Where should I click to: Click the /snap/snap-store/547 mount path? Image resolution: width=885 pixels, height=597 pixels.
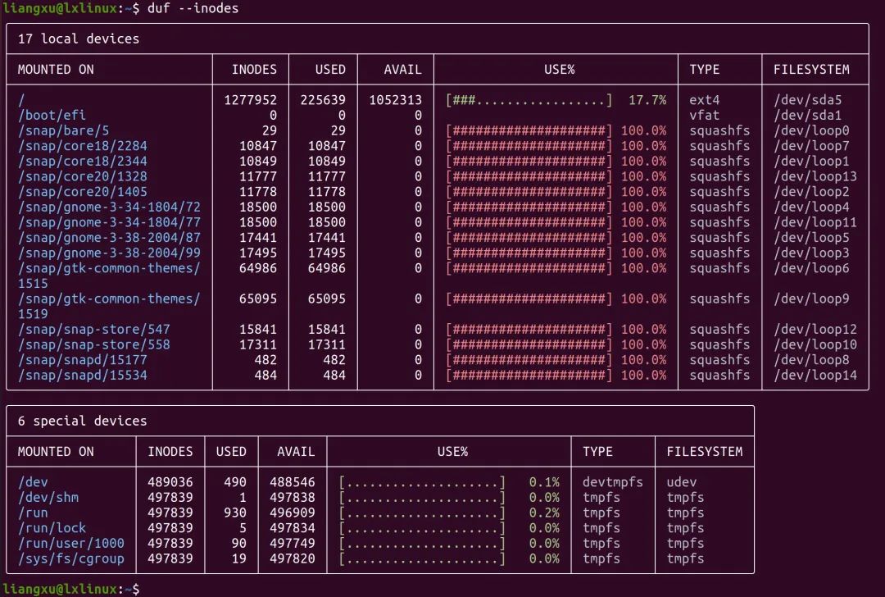(93, 329)
